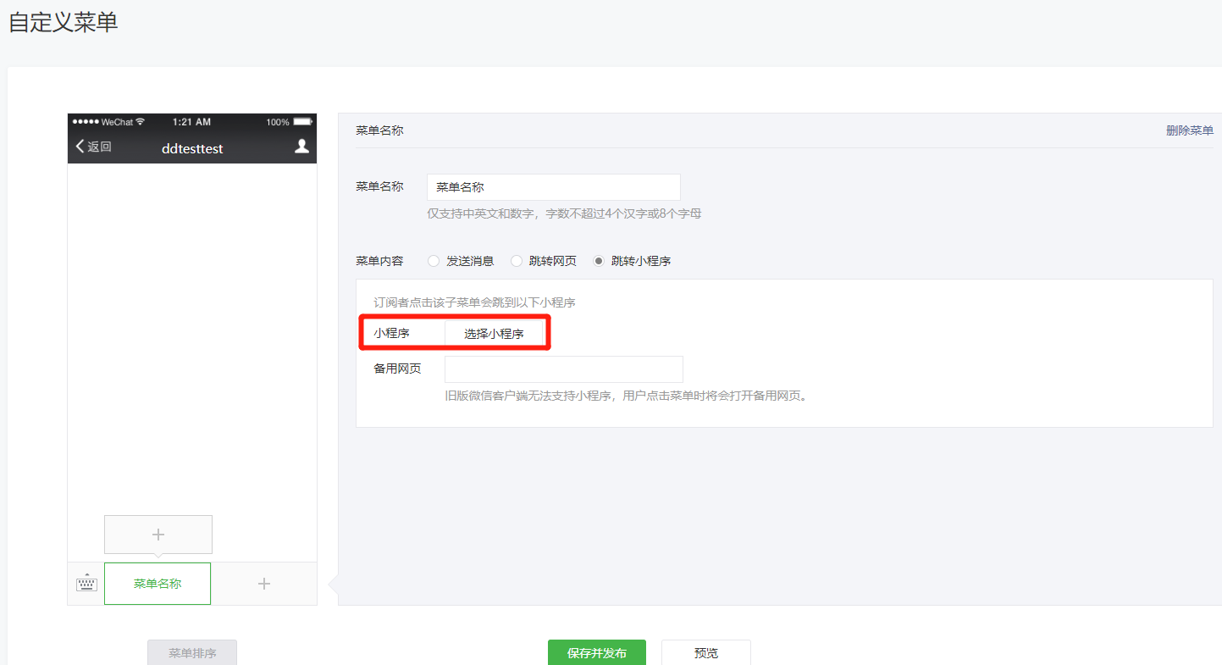Click the 菜单内容 label
The width and height of the screenshot is (1222, 665).
tap(379, 261)
